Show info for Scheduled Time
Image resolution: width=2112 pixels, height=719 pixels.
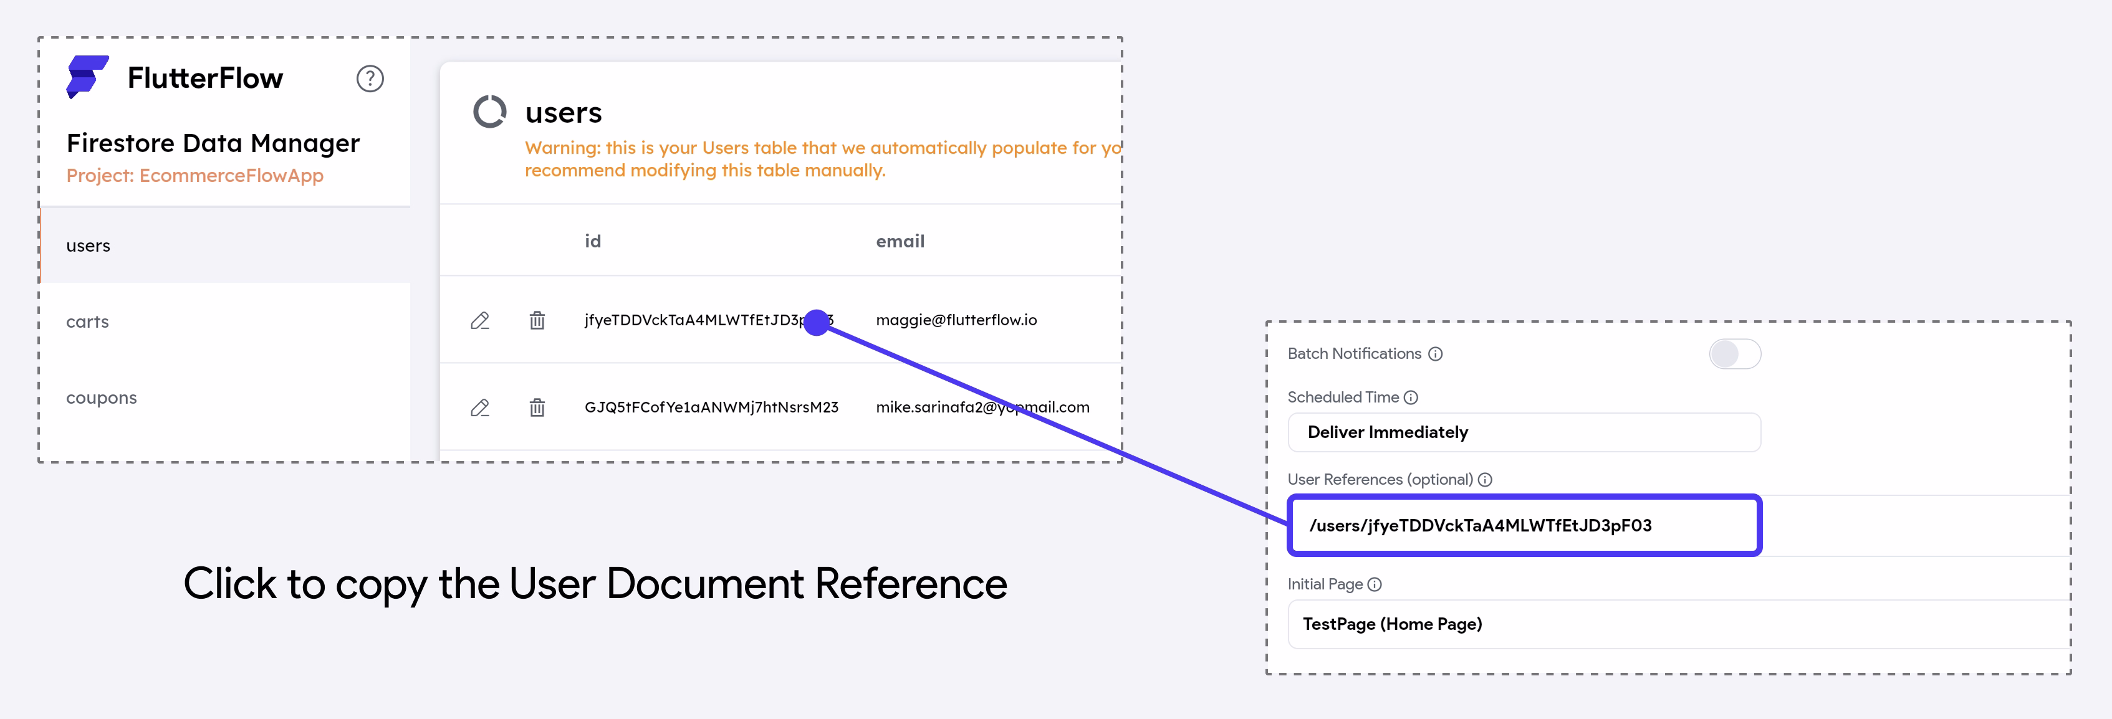click(x=1411, y=398)
